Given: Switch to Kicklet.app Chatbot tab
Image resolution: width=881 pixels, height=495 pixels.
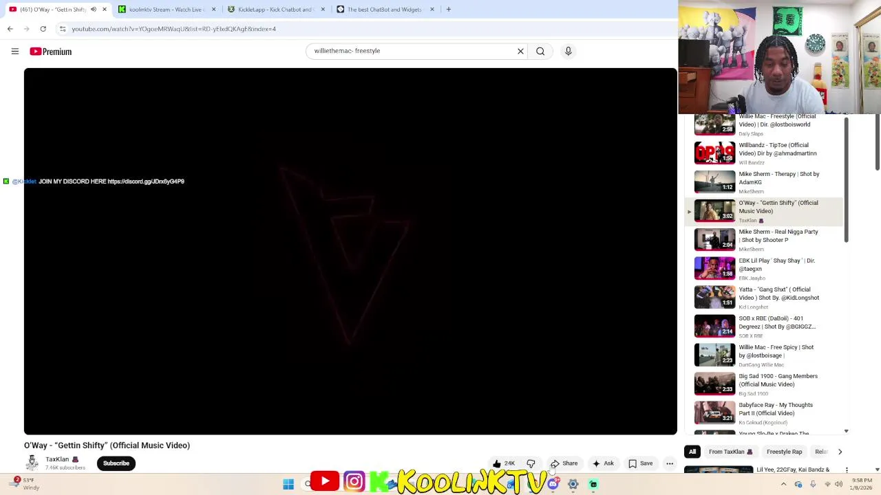Looking at the screenshot, I should pos(277,10).
